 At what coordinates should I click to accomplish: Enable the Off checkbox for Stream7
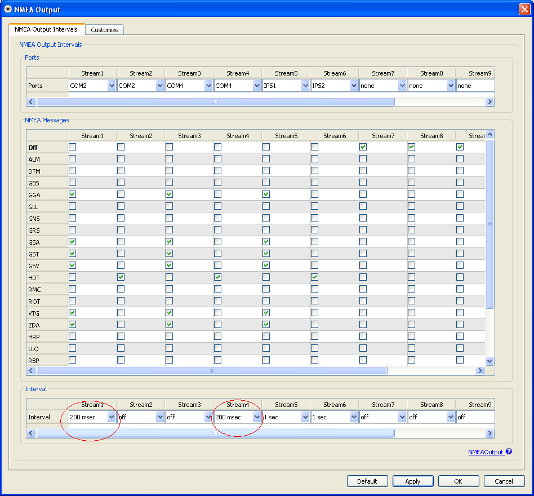tap(363, 147)
